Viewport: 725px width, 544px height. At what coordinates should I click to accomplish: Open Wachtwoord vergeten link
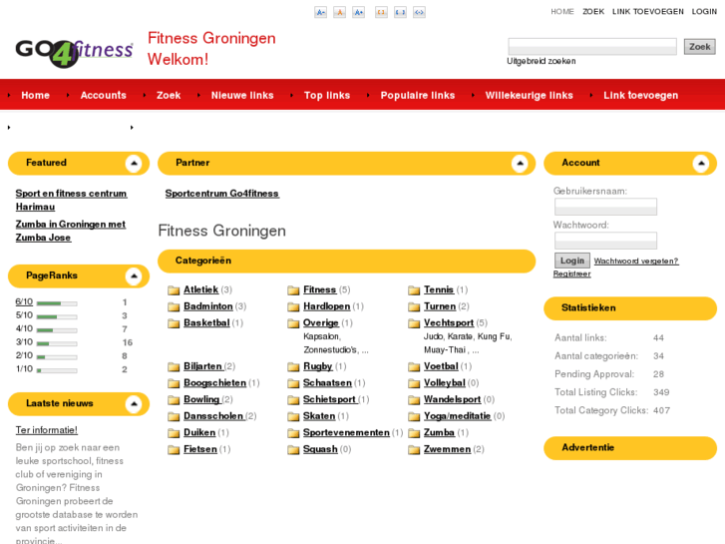pos(636,262)
